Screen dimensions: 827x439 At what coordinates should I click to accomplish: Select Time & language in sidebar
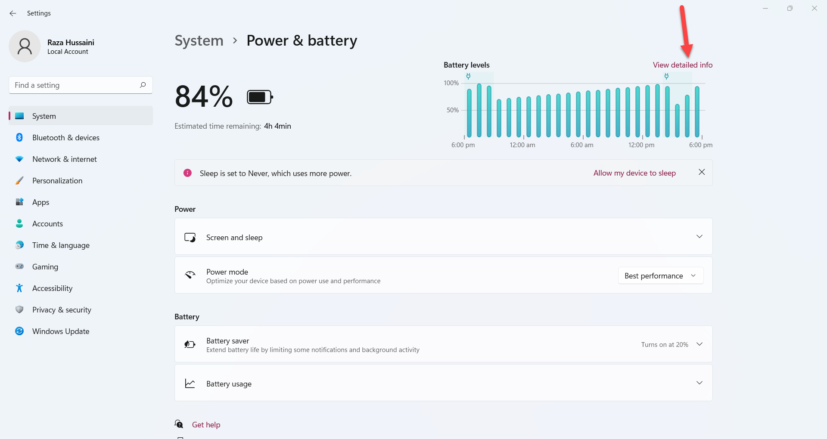[x=61, y=245]
